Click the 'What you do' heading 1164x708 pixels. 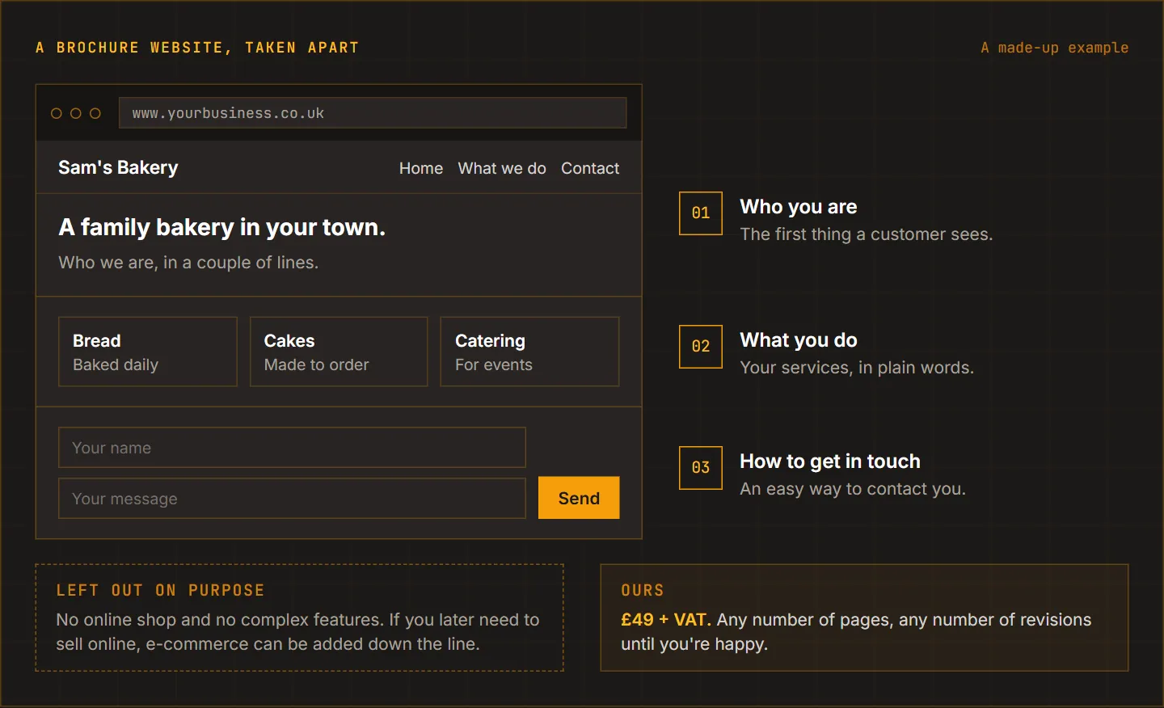point(799,340)
